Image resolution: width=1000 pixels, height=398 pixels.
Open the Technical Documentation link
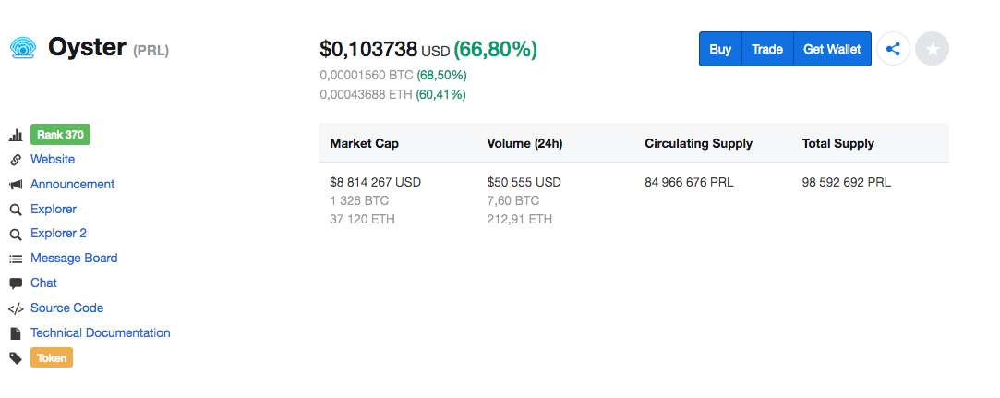[100, 333]
